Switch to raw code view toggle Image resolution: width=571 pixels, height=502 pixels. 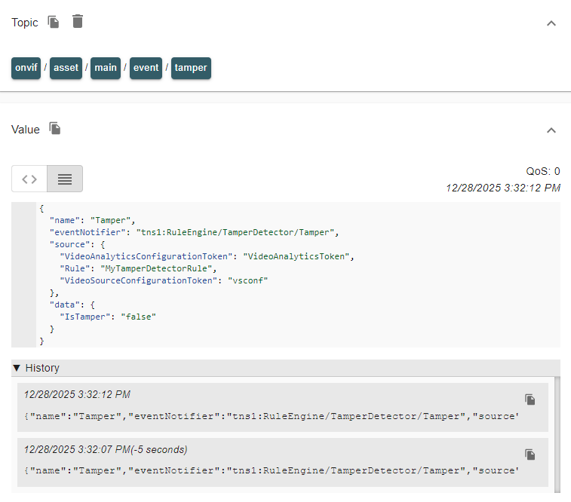[29, 179]
